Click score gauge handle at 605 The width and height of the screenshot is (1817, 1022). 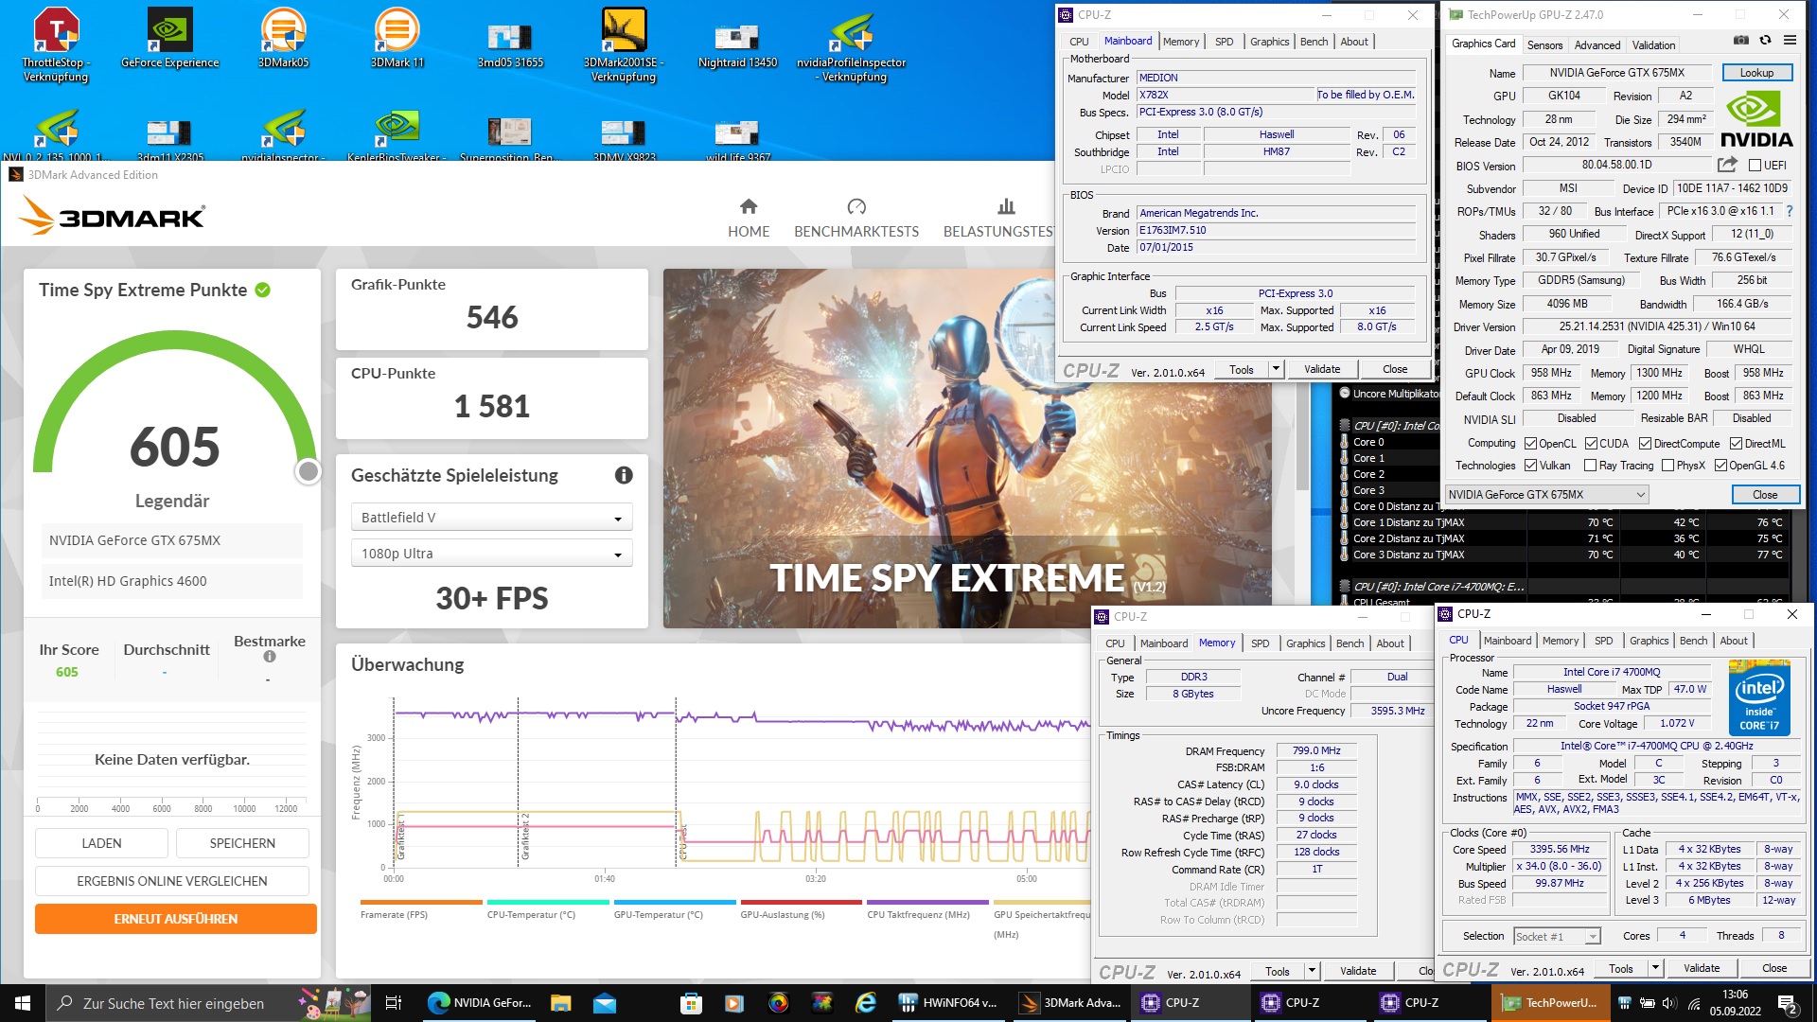click(x=308, y=471)
